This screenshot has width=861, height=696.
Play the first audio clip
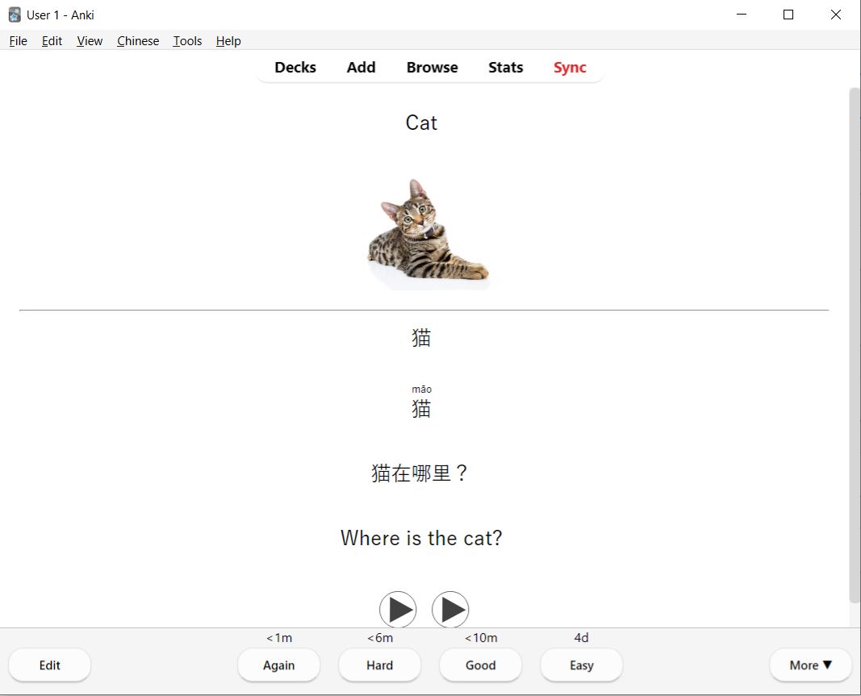(x=398, y=609)
